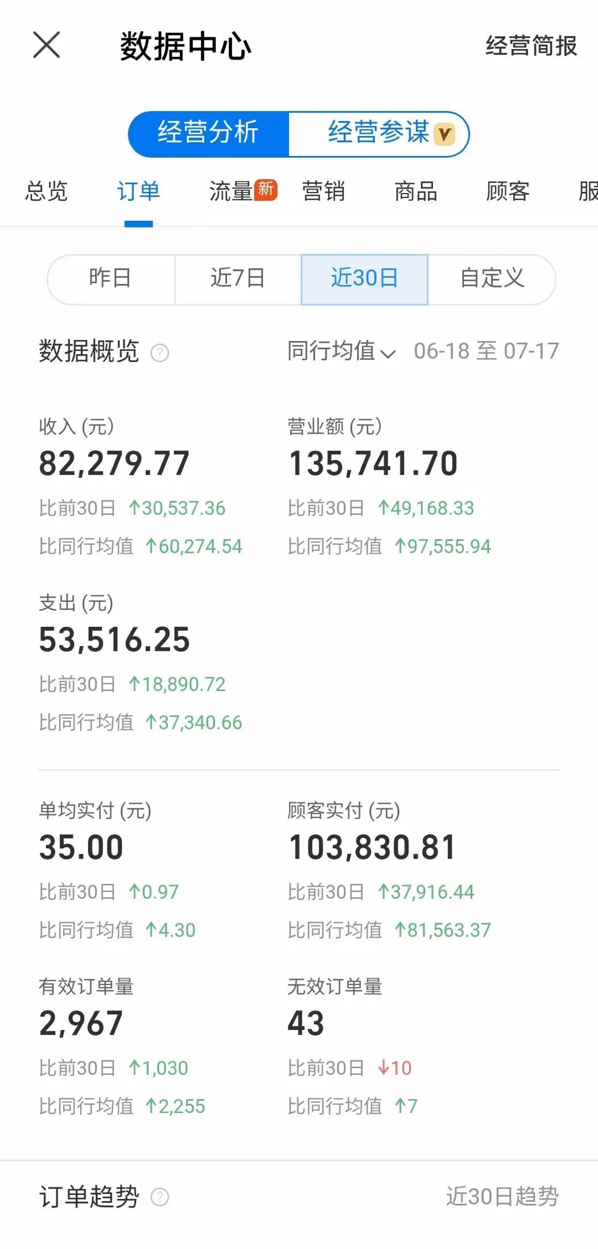Screen dimensions: 598x1249
Task: Tap 顾客实付 peer comparison 81,563.37
Action: (x=443, y=930)
